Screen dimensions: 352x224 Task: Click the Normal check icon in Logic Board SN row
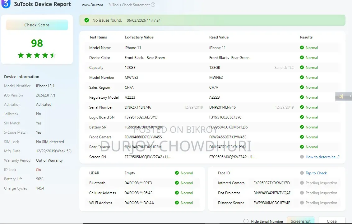[302, 117]
